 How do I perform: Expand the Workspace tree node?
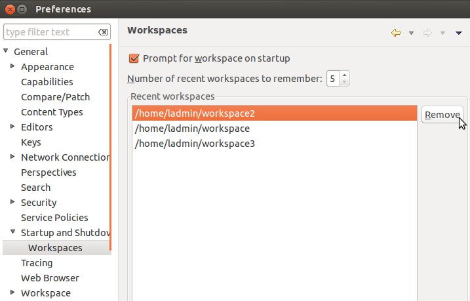(x=12, y=292)
